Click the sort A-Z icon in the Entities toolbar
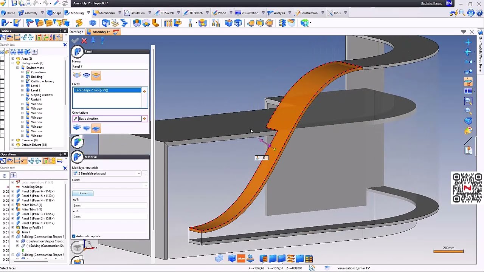The image size is (484, 272). (53, 37)
